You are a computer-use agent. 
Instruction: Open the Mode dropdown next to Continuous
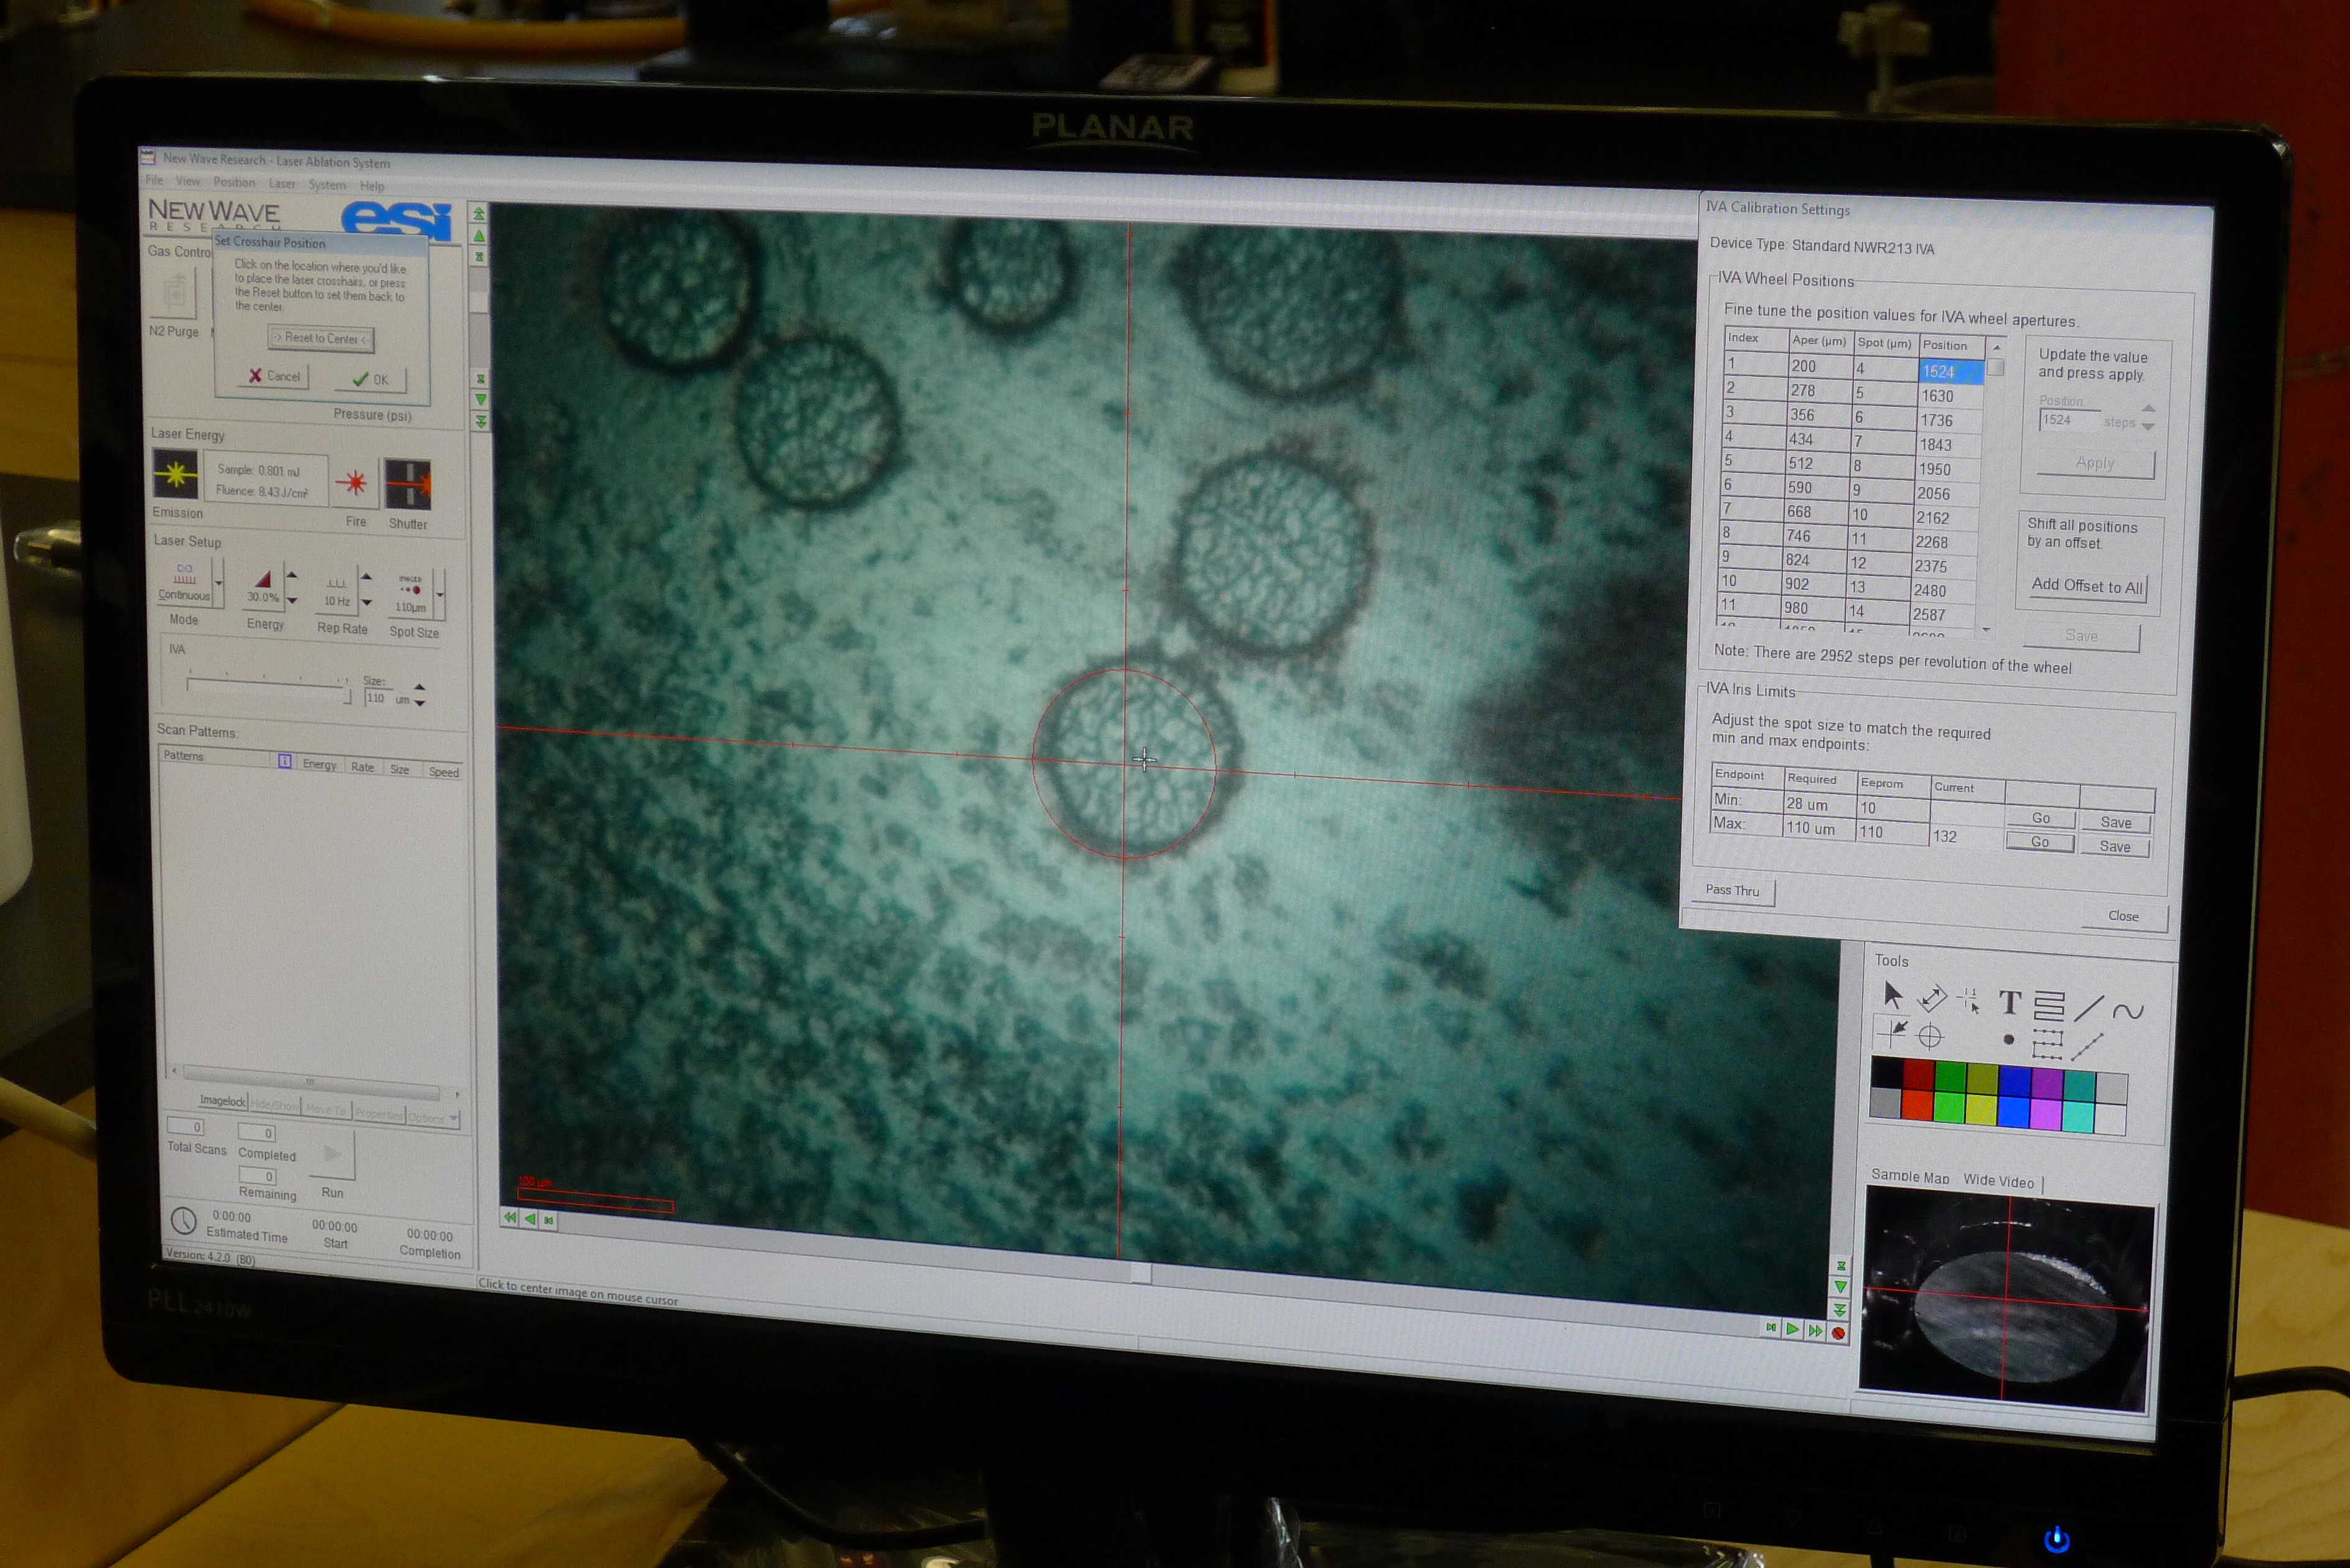pos(219,583)
